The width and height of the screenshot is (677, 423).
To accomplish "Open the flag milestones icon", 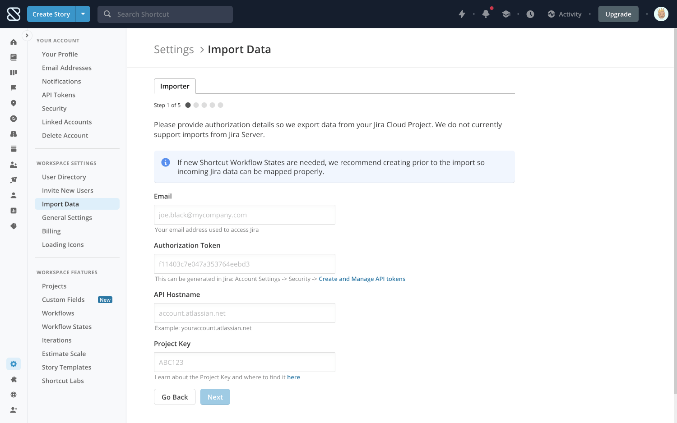I will click(x=14, y=88).
